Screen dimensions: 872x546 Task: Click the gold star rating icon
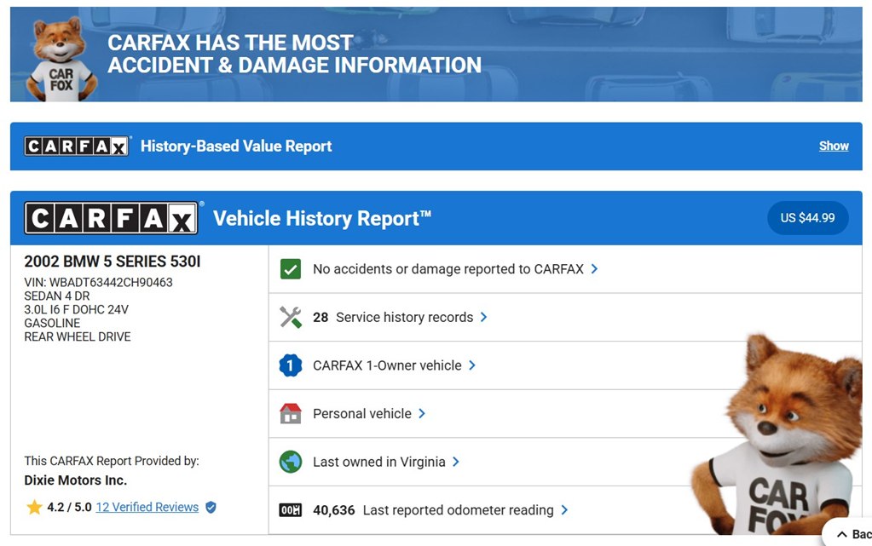34,507
